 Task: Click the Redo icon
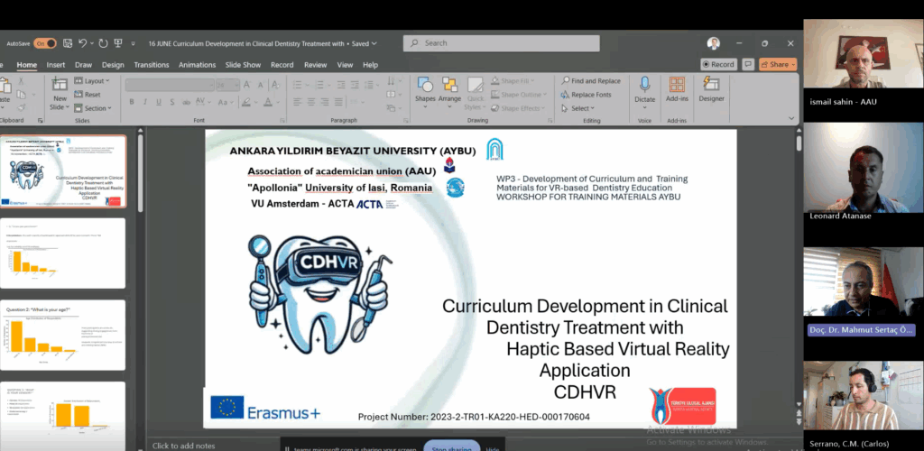pos(103,43)
